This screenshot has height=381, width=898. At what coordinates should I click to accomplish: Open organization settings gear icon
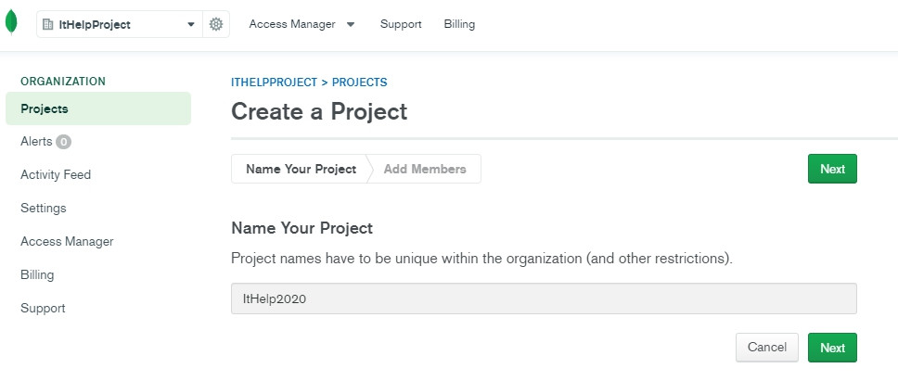(x=216, y=25)
